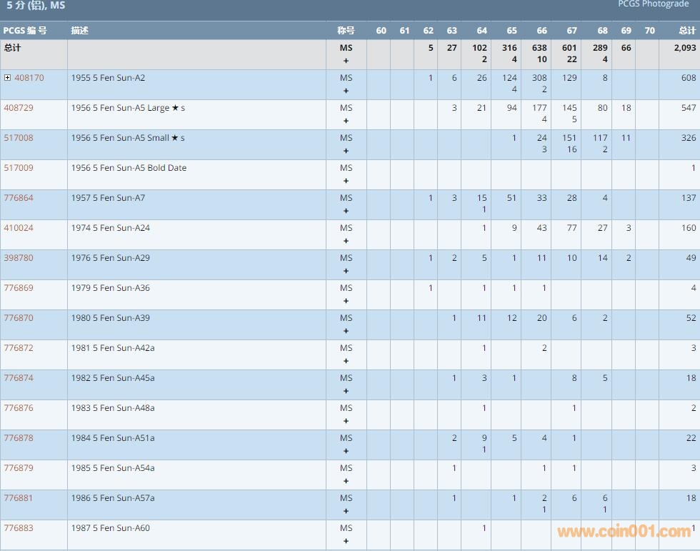Image resolution: width=700 pixels, height=551 pixels.
Task: Open PCGS number 408729 link
Action: click(19, 108)
